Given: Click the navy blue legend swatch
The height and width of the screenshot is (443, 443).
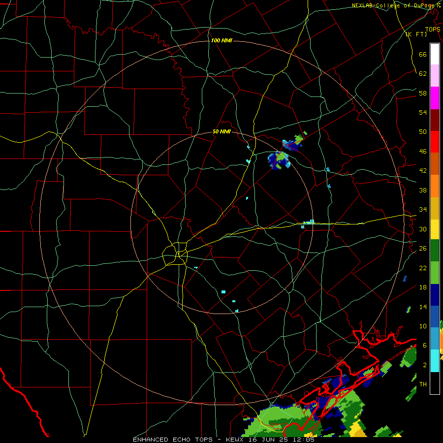Looking at the screenshot, I should [x=435, y=295].
